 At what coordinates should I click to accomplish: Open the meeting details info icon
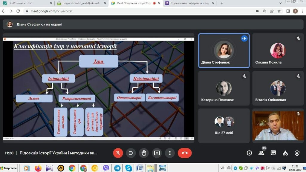click(x=249, y=153)
